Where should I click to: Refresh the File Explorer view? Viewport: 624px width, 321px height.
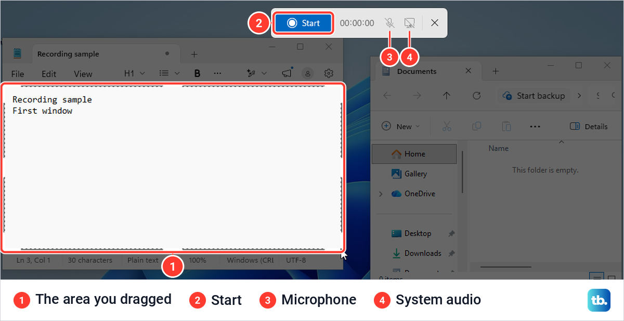tap(476, 96)
